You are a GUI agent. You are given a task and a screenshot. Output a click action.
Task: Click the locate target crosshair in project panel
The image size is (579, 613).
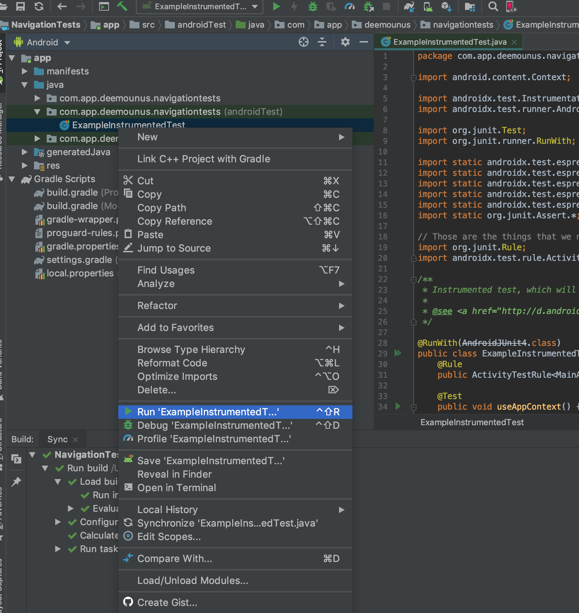(x=303, y=42)
